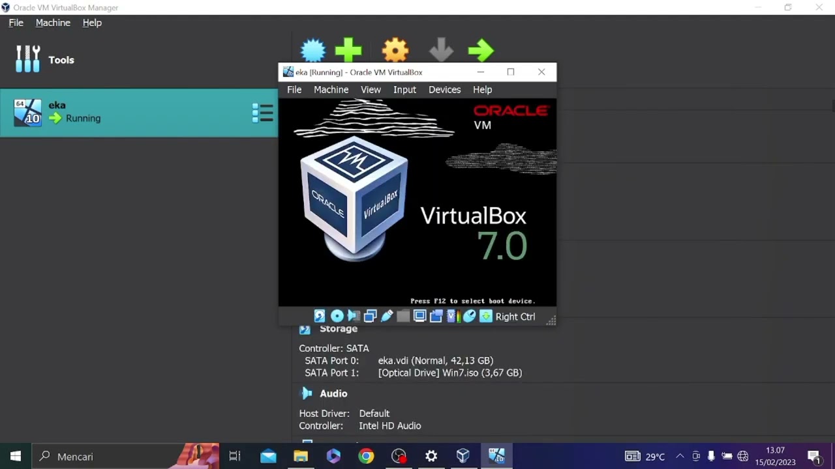Select the Tools item in Manager sidebar

[139, 60]
